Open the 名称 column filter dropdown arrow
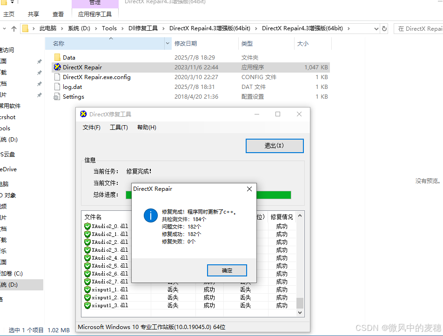This screenshot has height=336, width=443. pos(168,43)
